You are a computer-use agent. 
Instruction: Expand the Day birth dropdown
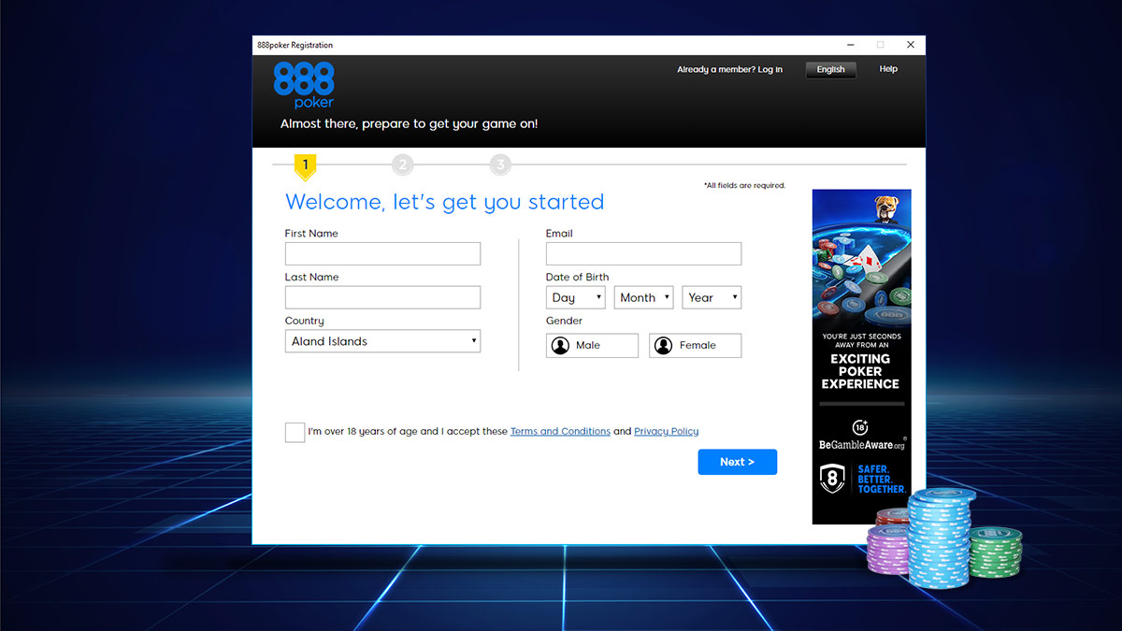click(575, 296)
